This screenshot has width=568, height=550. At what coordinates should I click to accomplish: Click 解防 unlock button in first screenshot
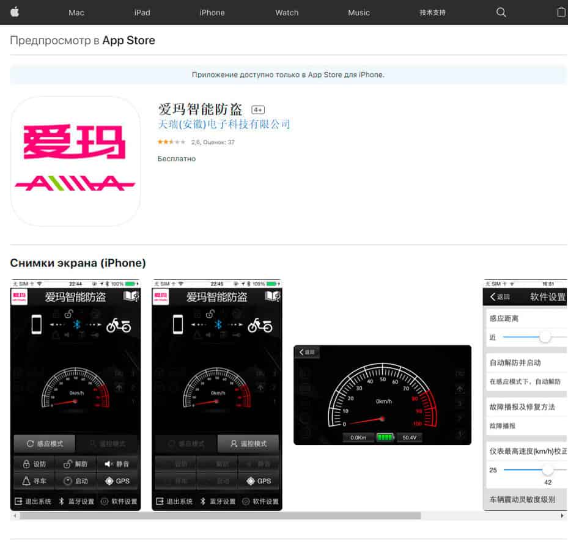(76, 464)
